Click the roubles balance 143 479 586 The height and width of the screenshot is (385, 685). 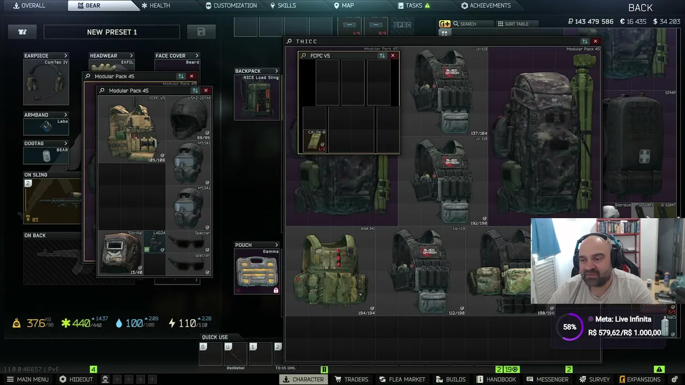[x=590, y=22]
